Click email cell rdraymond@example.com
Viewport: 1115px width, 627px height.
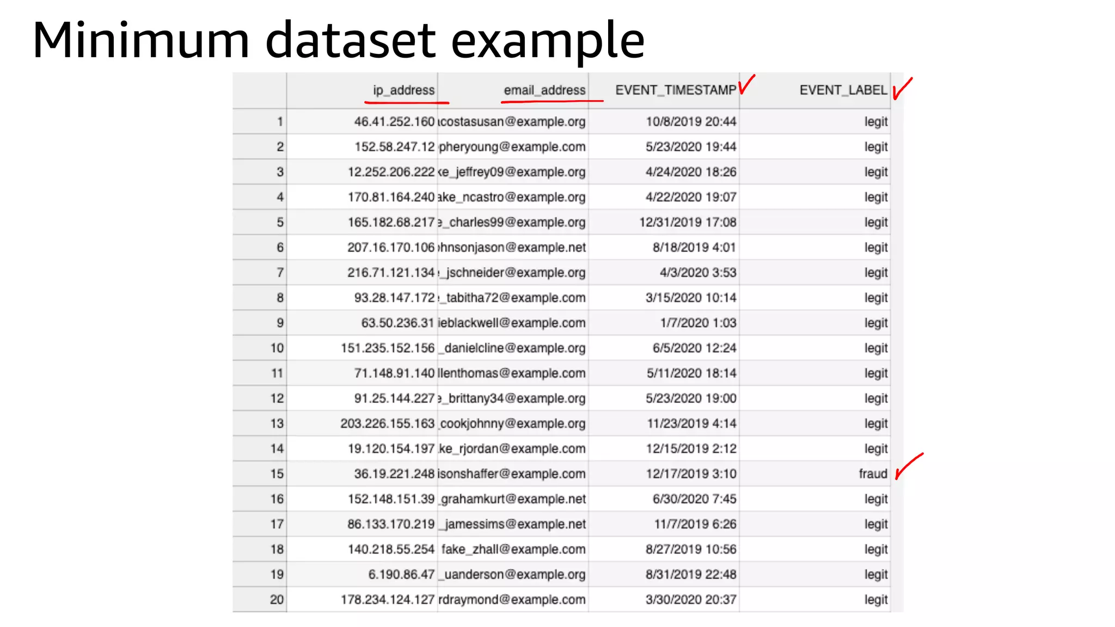(513, 599)
